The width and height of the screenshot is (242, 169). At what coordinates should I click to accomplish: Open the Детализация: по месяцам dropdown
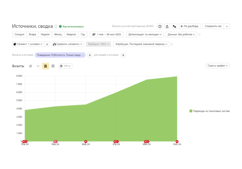(145, 34)
